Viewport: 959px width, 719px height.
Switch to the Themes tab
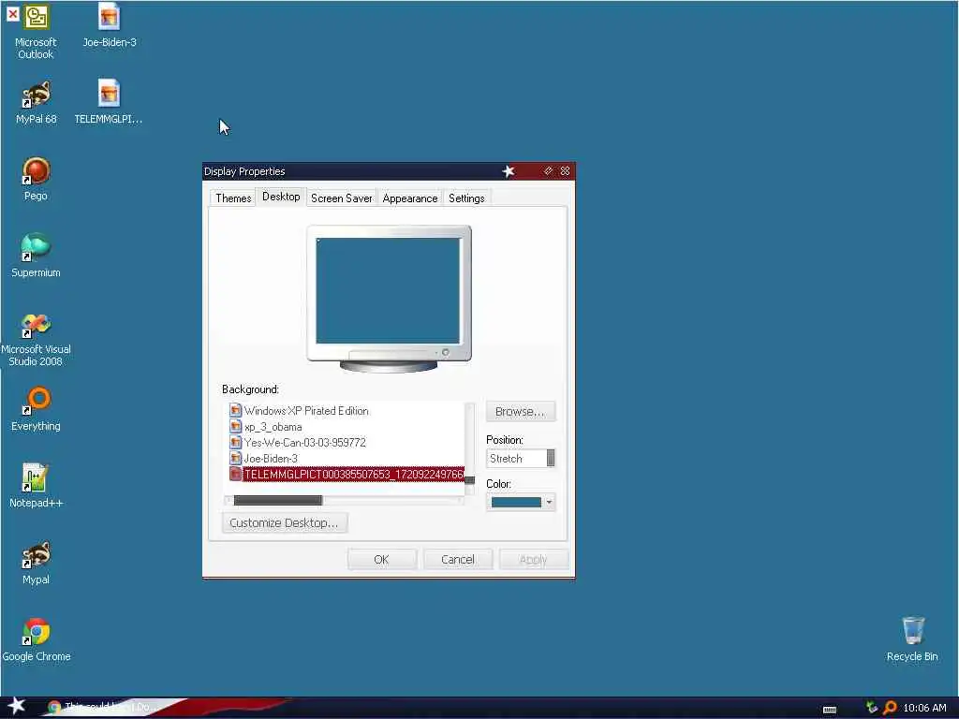point(233,198)
